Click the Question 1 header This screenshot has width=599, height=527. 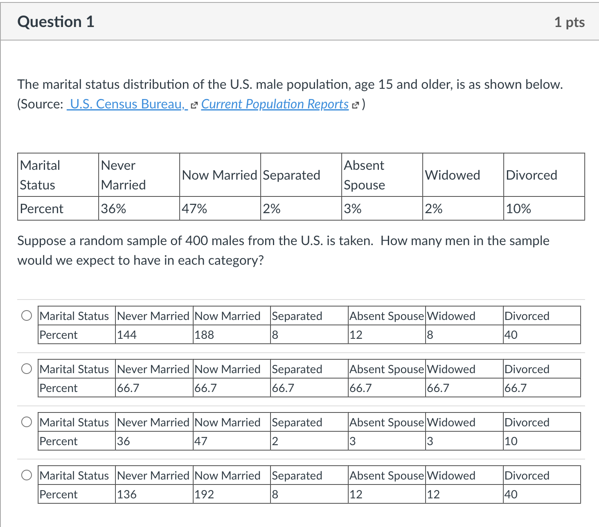tap(56, 22)
